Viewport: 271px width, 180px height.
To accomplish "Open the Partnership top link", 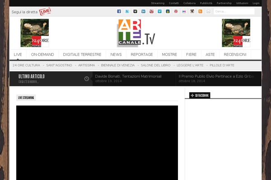I will point(224,3).
